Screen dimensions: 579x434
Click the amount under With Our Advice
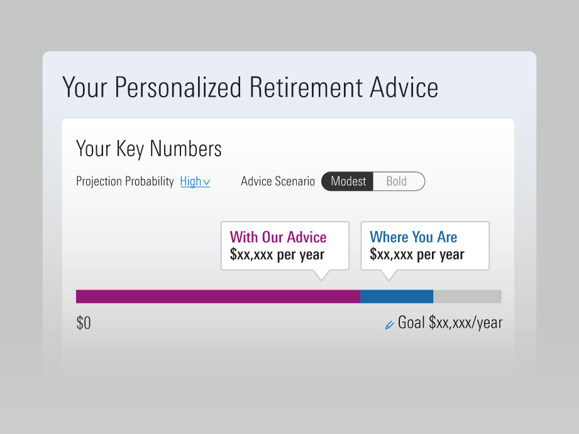click(x=277, y=255)
